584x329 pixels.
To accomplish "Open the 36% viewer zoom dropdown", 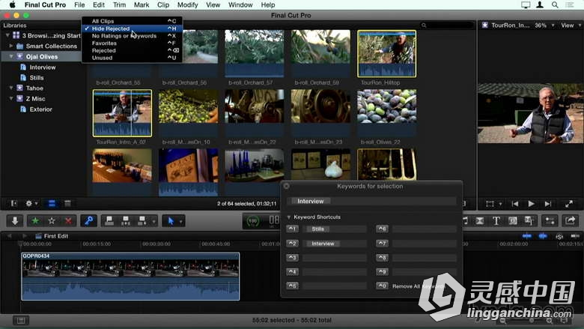I will click(544, 25).
